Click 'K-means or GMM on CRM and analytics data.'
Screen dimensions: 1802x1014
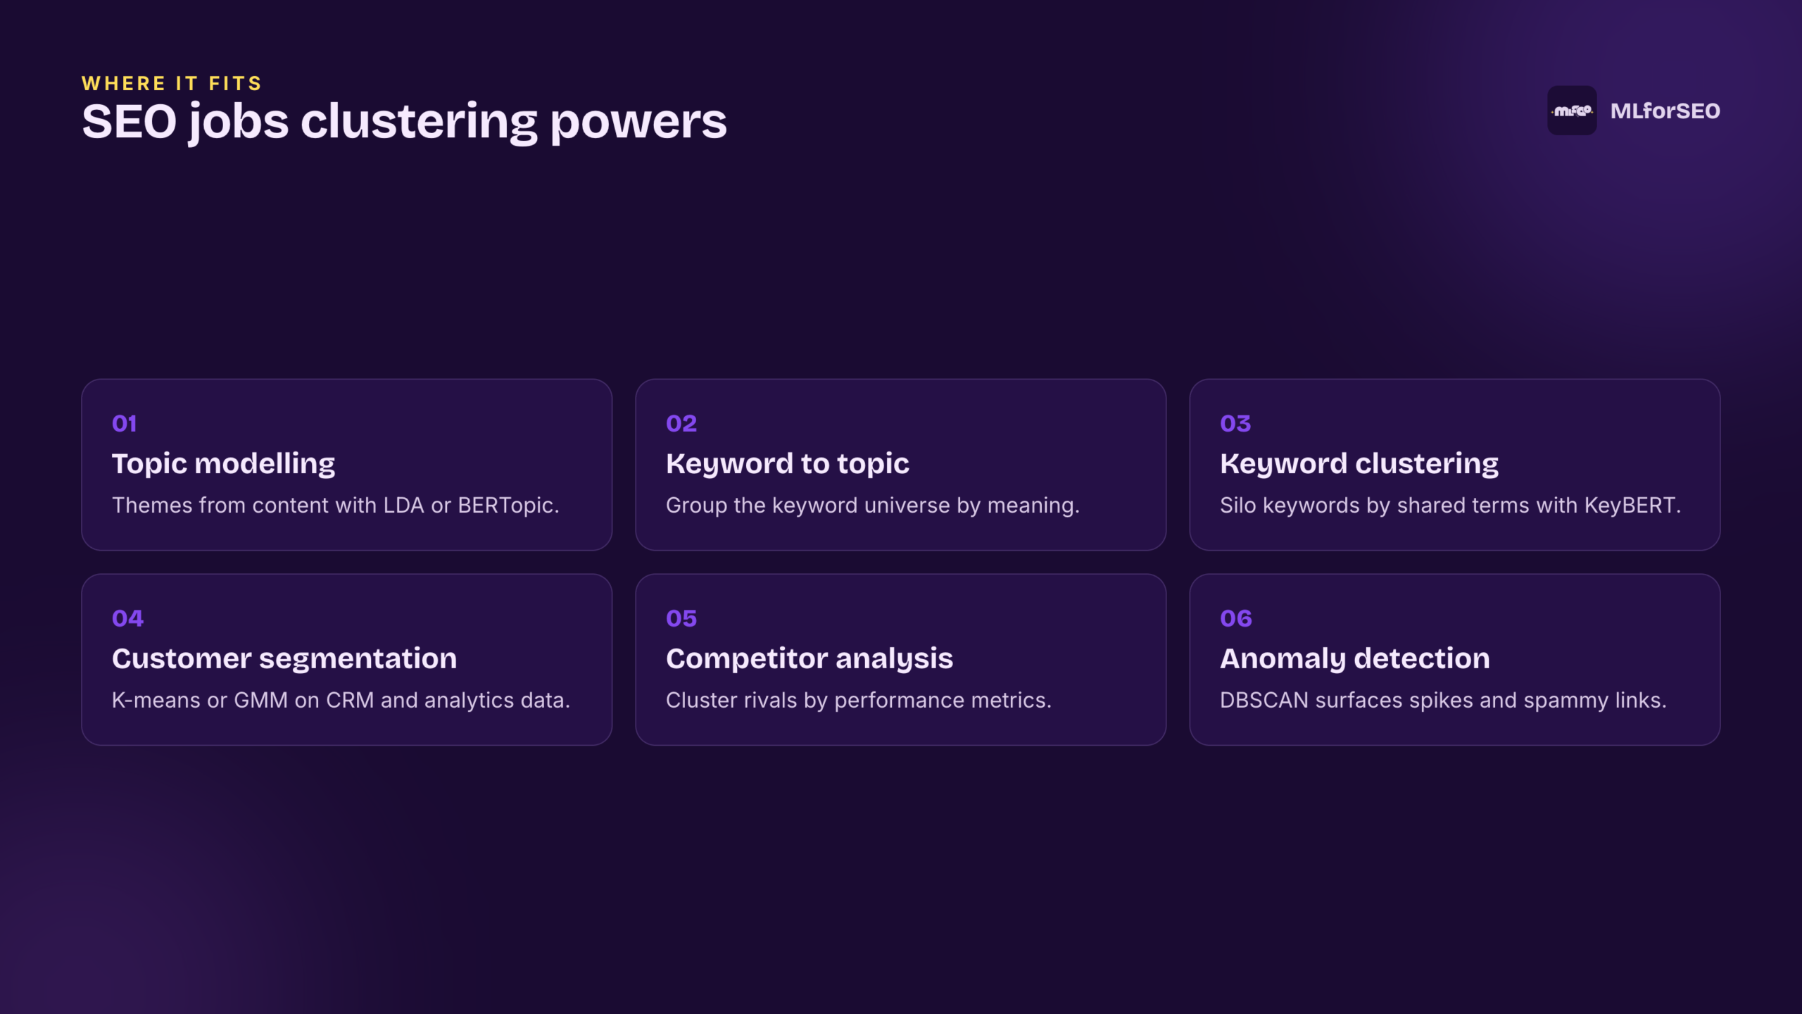(x=341, y=701)
